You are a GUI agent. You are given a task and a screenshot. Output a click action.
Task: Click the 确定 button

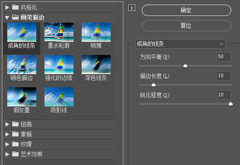pos(186,10)
